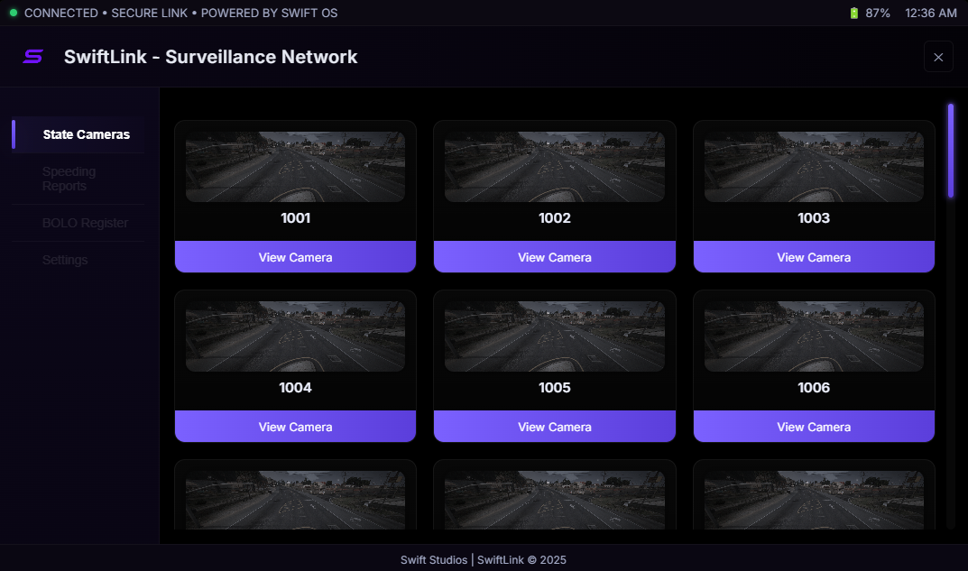Click the green connection status dot
The height and width of the screenshot is (571, 968).
(x=13, y=13)
